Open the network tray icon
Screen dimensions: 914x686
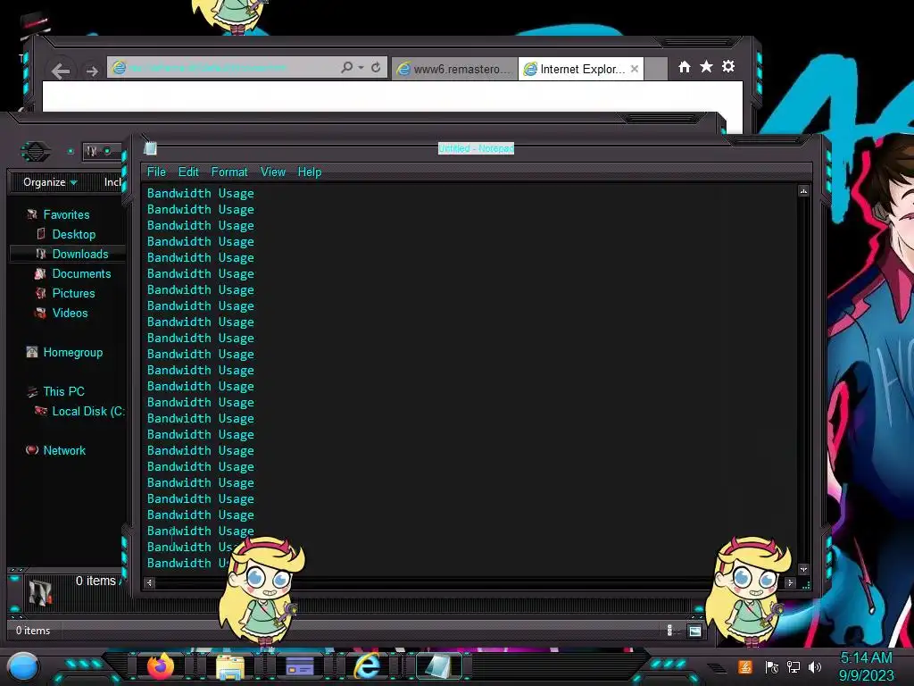tap(794, 667)
